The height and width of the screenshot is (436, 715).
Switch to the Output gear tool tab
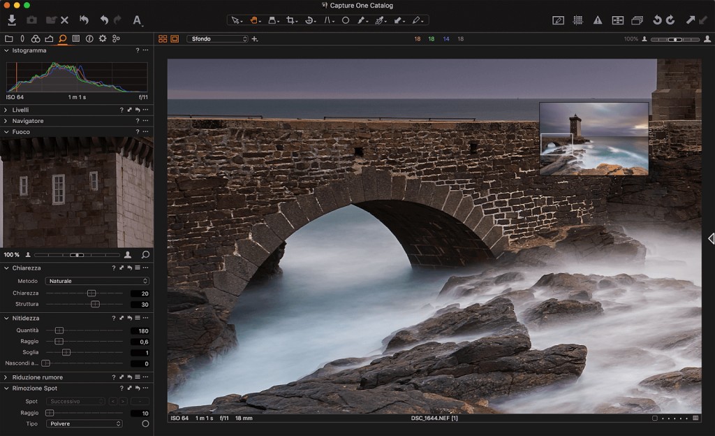coord(103,38)
